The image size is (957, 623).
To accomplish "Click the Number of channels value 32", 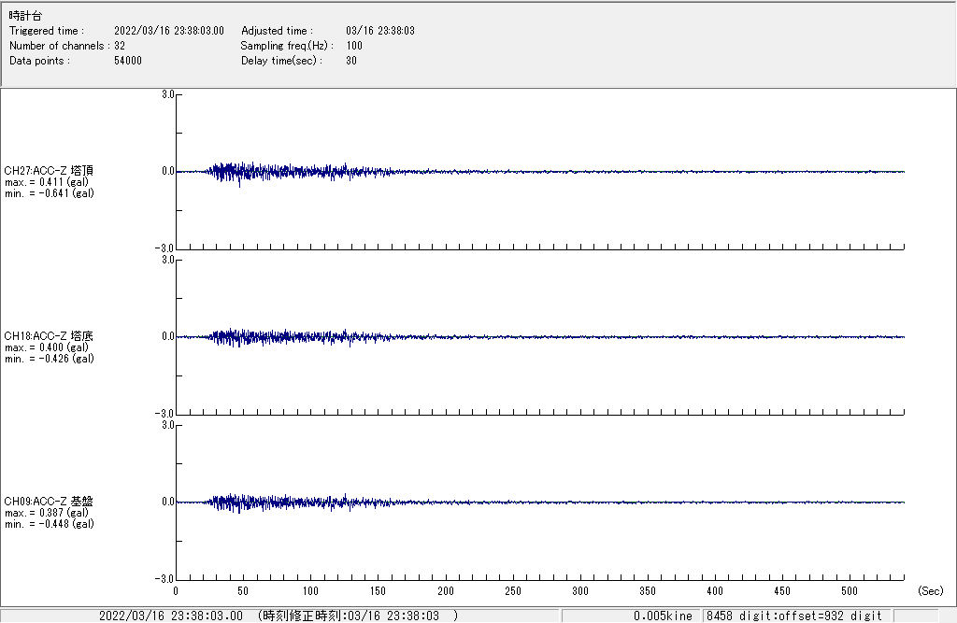I will click(x=120, y=46).
